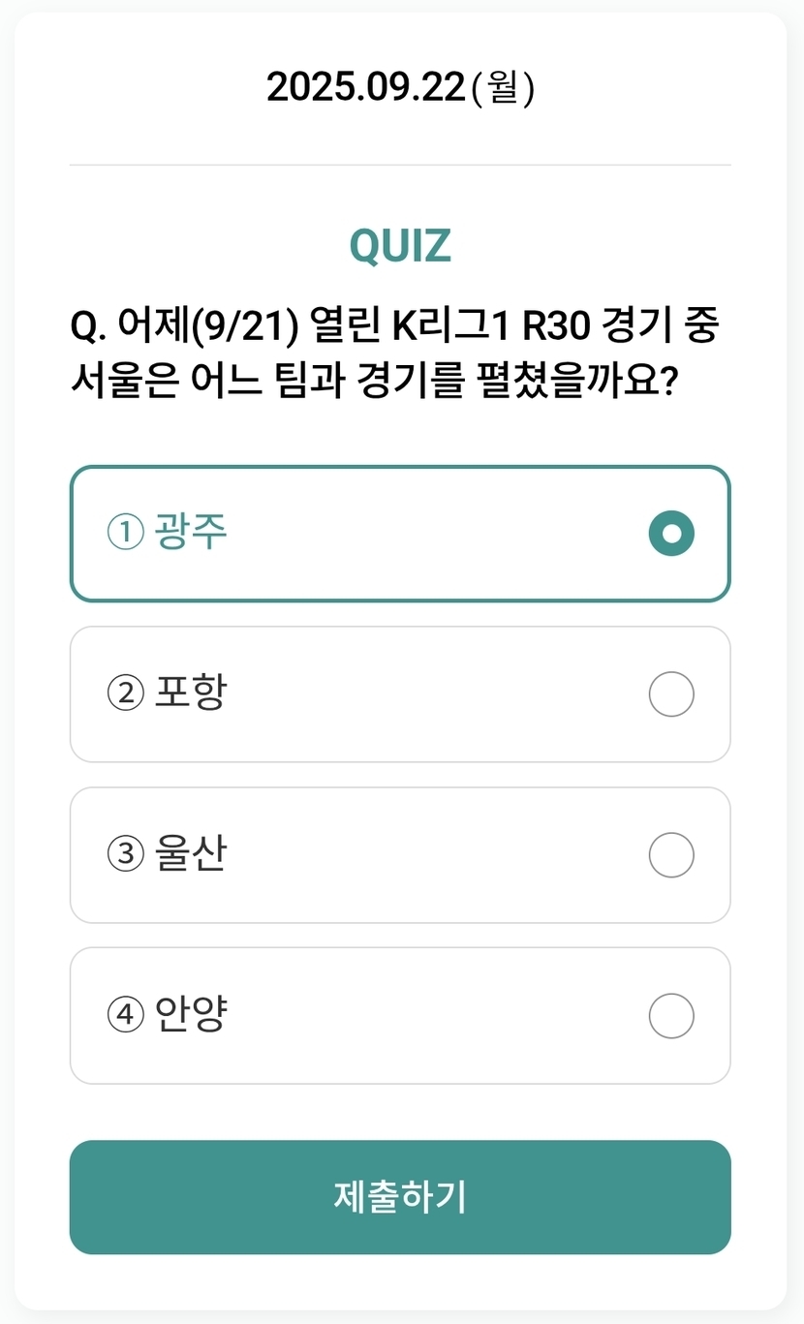Choose the 포항 radio circle
The image size is (804, 1324).
671,694
